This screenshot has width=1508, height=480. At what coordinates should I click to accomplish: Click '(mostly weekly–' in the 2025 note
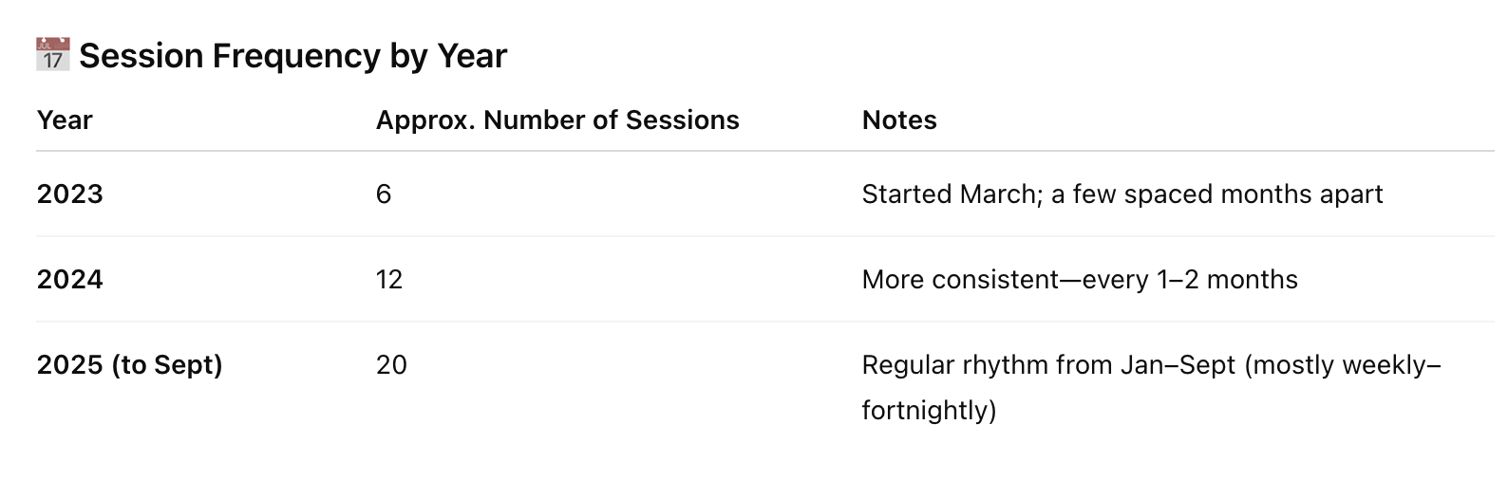[x=1342, y=365]
